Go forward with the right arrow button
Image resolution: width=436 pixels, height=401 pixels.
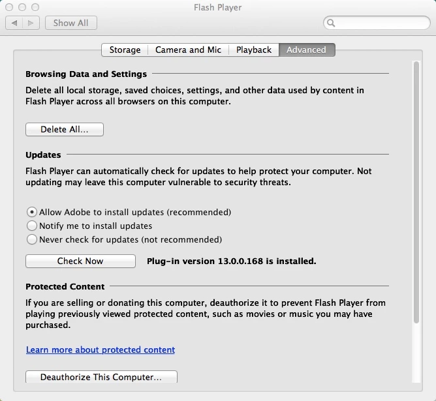pos(31,23)
